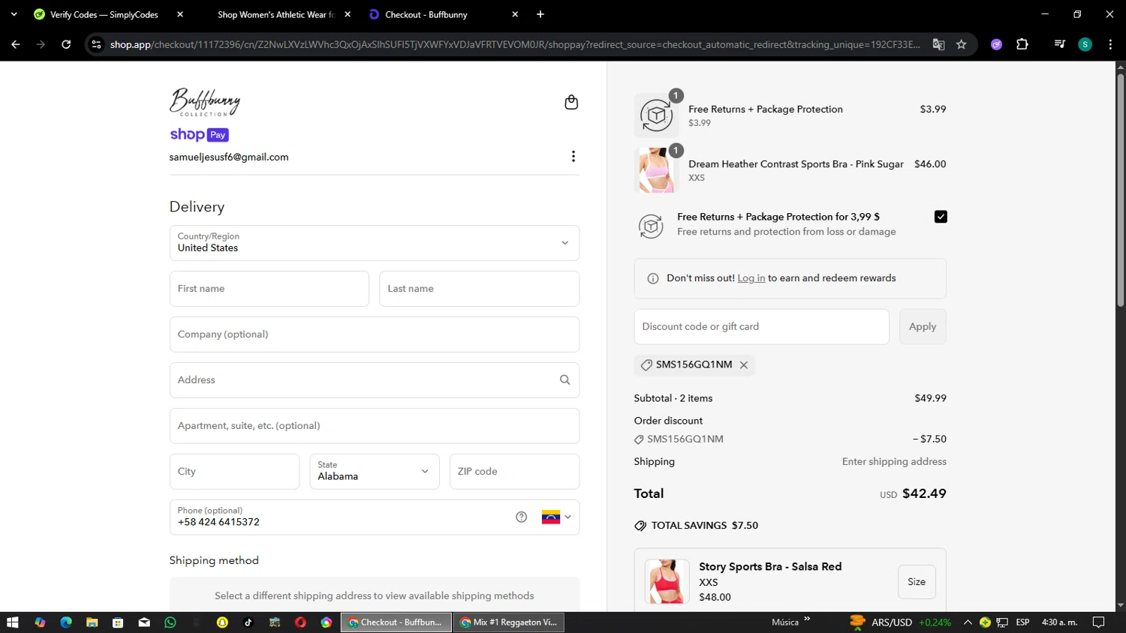The width and height of the screenshot is (1126, 633).
Task: Open the phone country flag selector
Action: pyautogui.click(x=556, y=517)
